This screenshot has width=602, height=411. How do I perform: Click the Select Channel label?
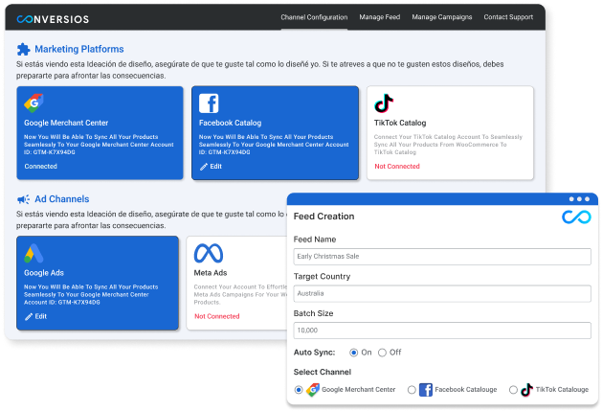coord(323,372)
